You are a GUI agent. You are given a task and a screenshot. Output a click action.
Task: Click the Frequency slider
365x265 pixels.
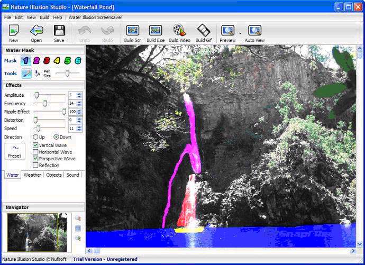coord(50,104)
